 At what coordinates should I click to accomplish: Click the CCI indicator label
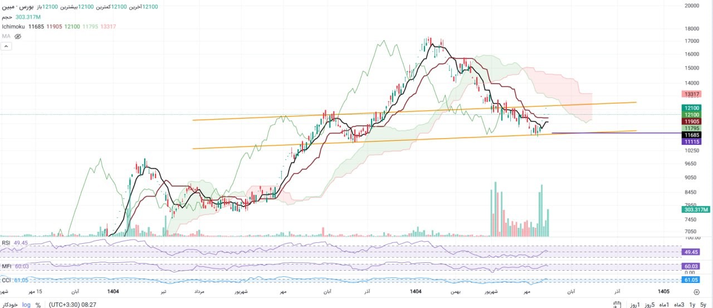(x=6, y=280)
